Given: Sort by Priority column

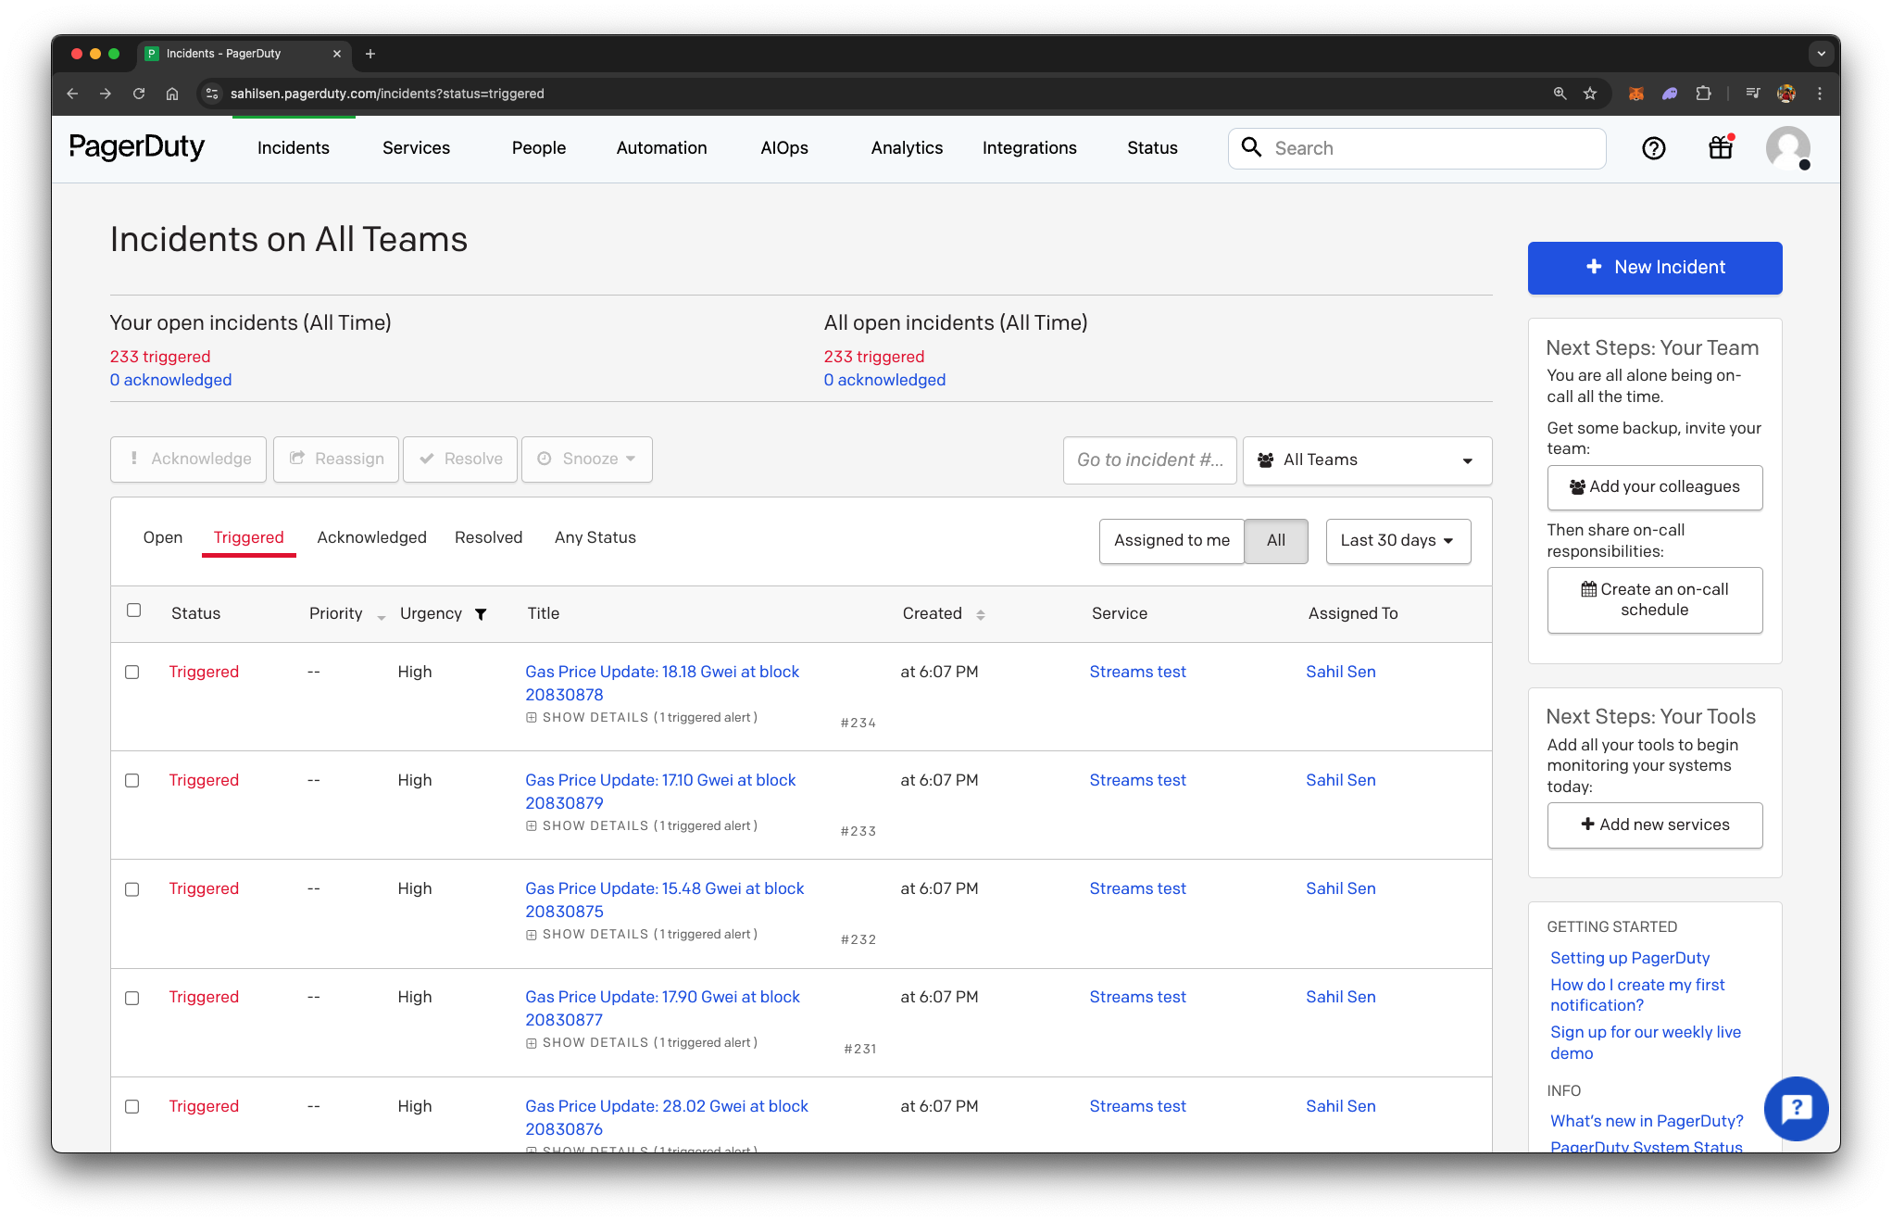Looking at the screenshot, I should coord(347,614).
